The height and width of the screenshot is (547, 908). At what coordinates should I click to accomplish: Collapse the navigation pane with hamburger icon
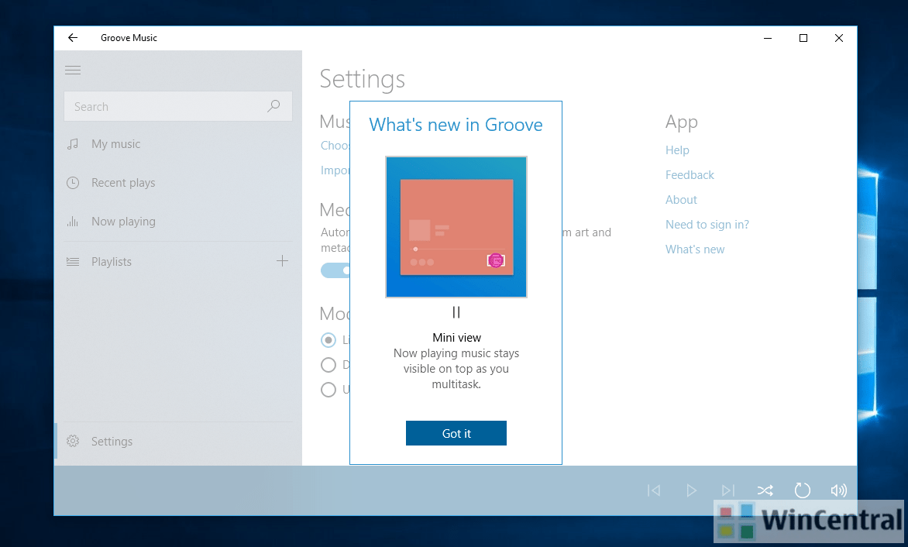coord(73,70)
